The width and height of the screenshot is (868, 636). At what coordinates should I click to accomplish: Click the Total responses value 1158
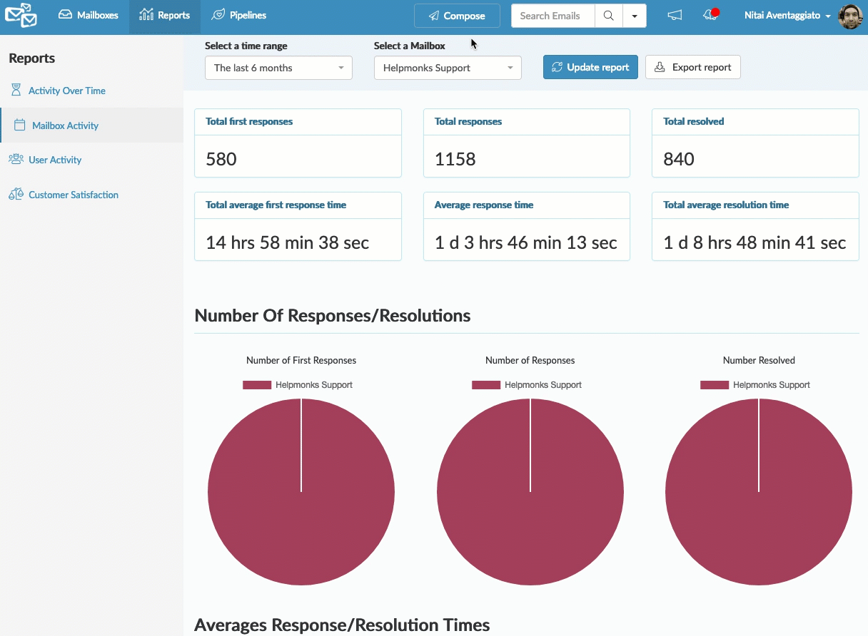click(x=455, y=159)
